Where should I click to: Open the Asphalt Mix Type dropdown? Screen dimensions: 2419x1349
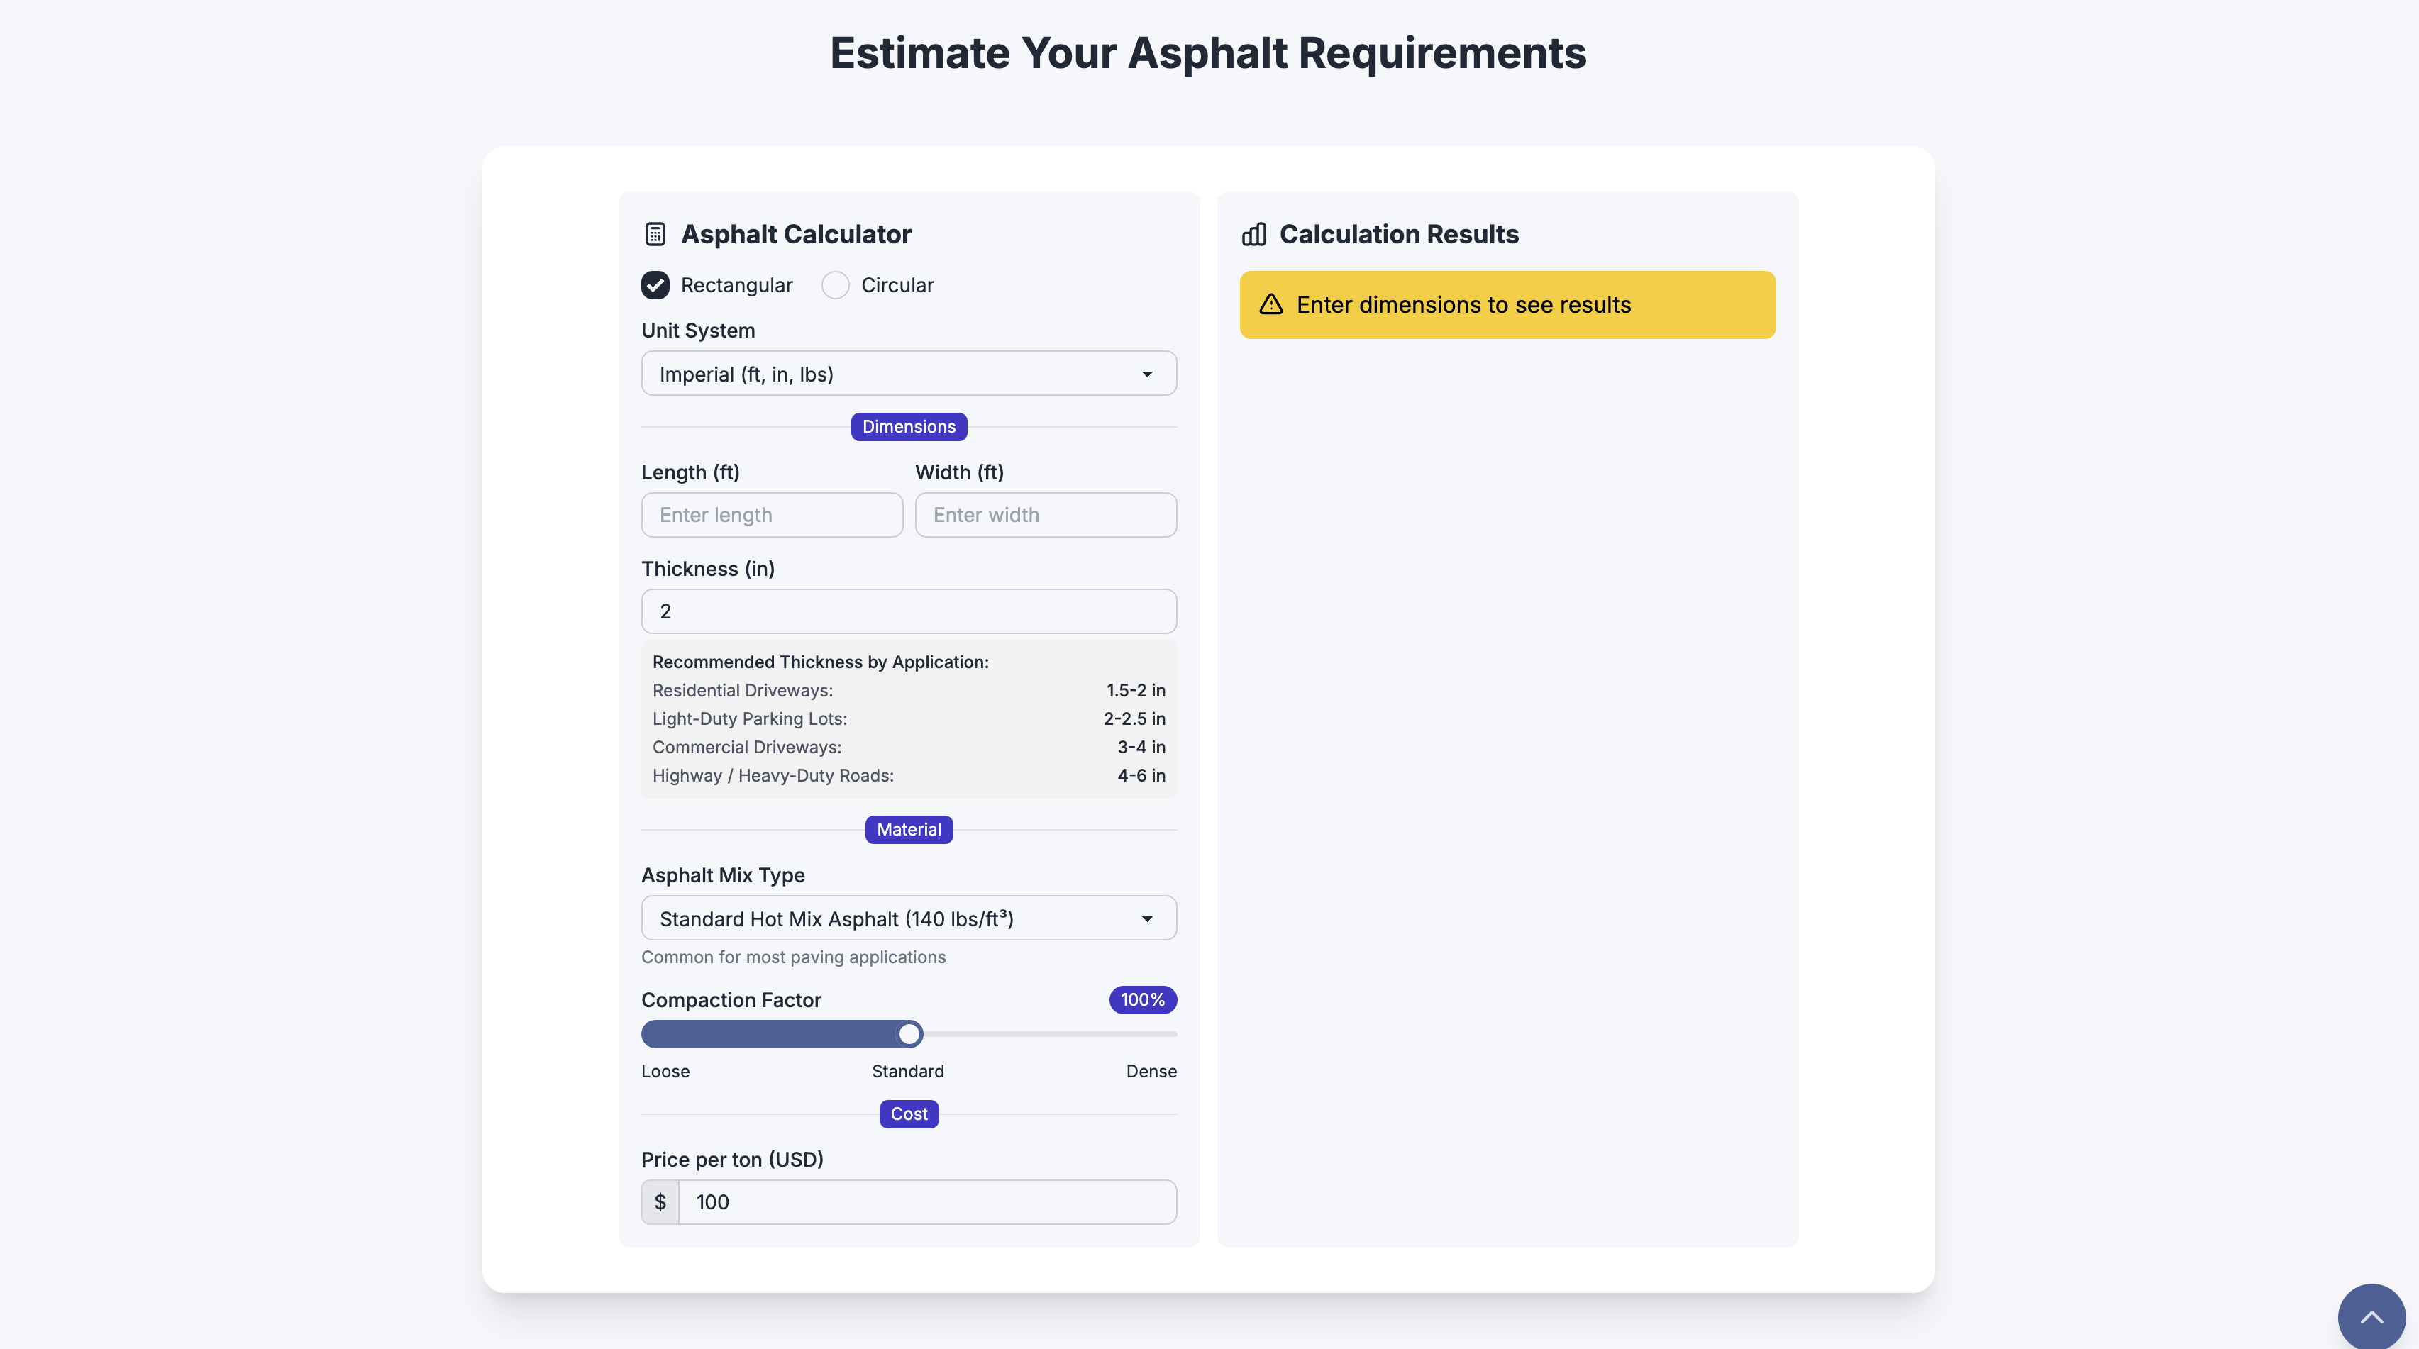pos(908,918)
